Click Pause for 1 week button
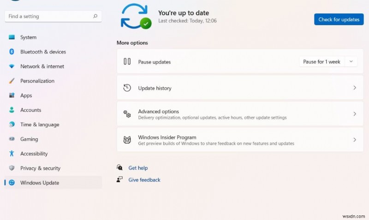Viewport: 369px width, 220px height. [321, 62]
